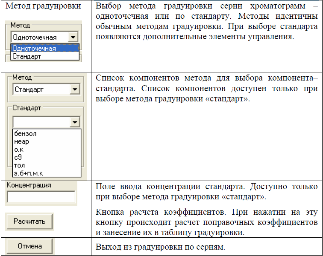Open the Метод dropdown arrow beside Одноточечная
Screen dimensions: 323x256
(74, 37)
